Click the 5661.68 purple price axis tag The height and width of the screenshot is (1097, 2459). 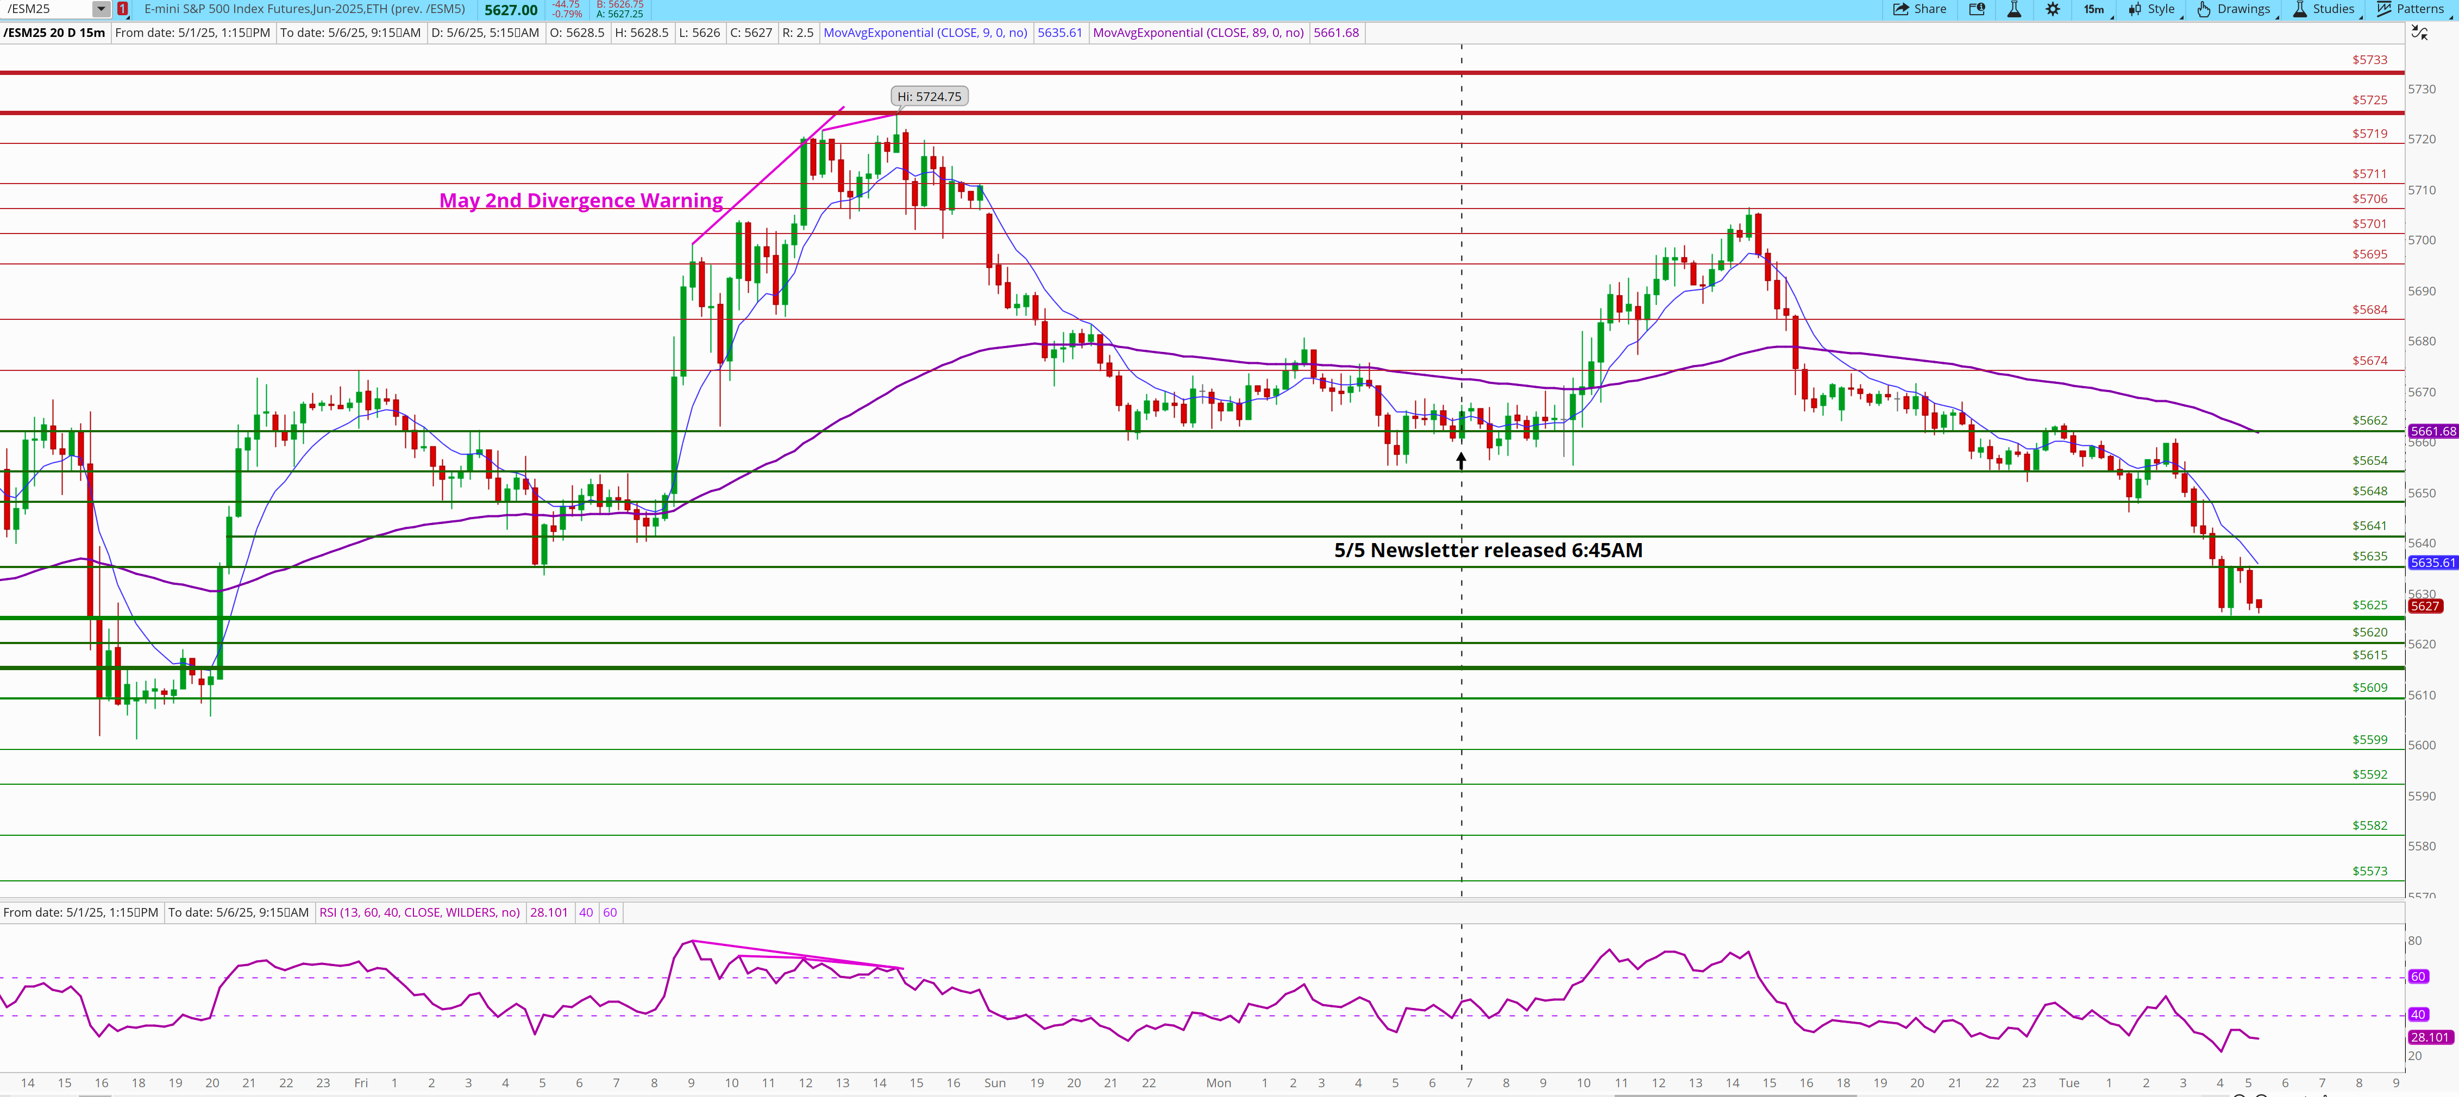[2432, 431]
